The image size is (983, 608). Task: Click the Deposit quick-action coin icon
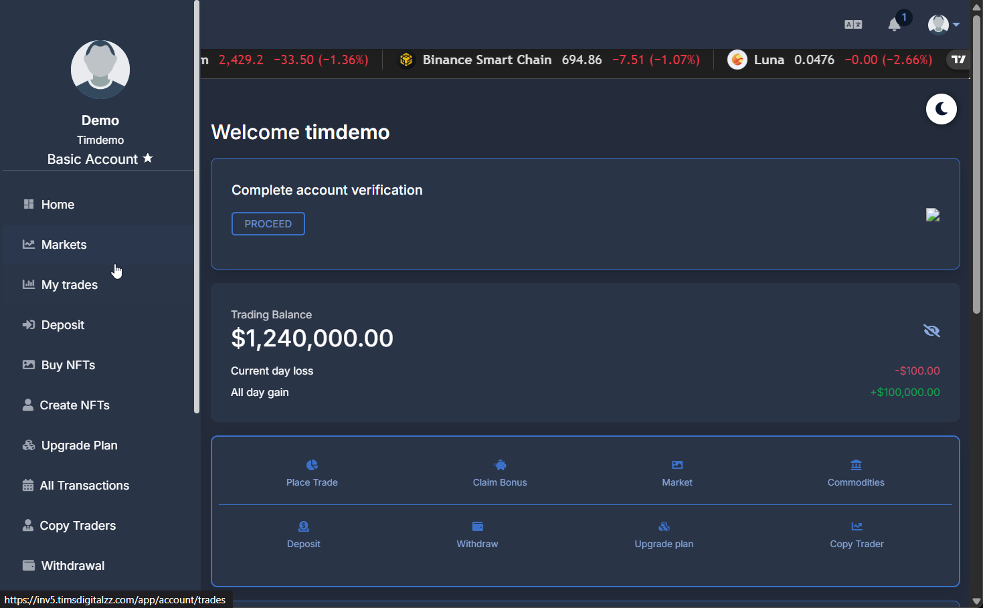[x=304, y=526]
